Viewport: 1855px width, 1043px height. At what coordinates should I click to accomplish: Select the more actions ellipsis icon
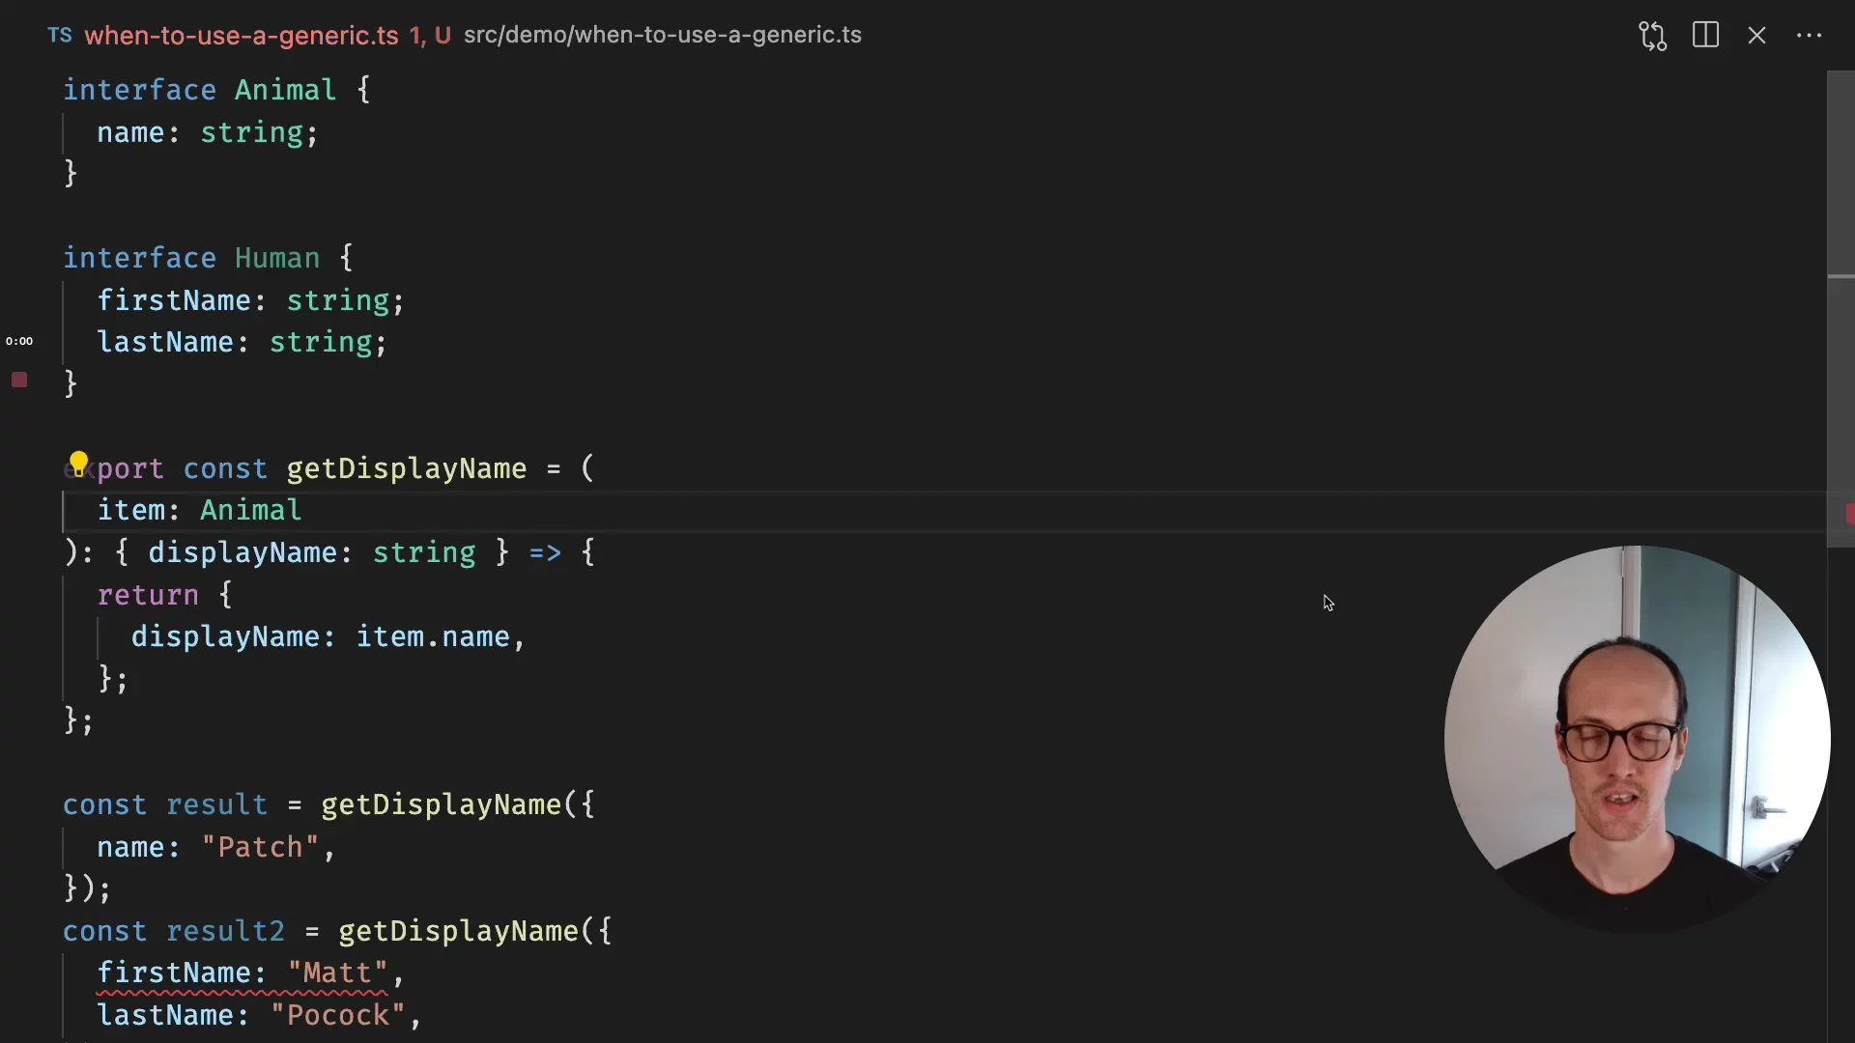(x=1811, y=35)
